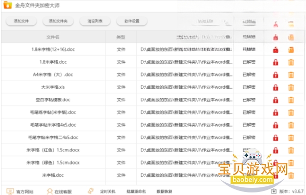Click the 已解密 status of 毛笔练字帖(米字格).doc
The height and width of the screenshot is (195, 306).
point(249,112)
